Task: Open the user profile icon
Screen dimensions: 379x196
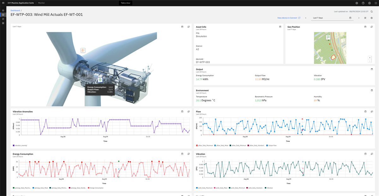Action: [370, 3]
